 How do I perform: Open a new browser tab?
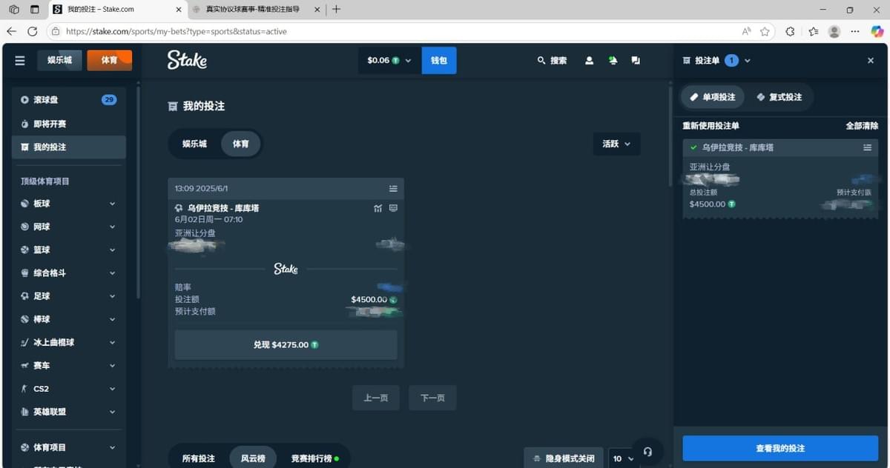click(336, 10)
